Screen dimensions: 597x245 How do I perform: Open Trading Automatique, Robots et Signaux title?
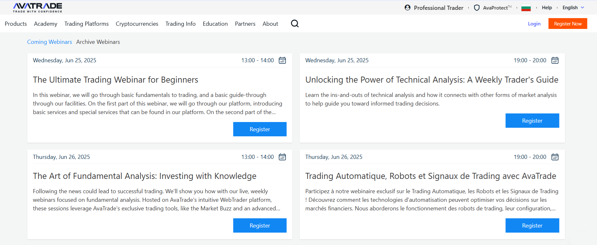click(431, 176)
